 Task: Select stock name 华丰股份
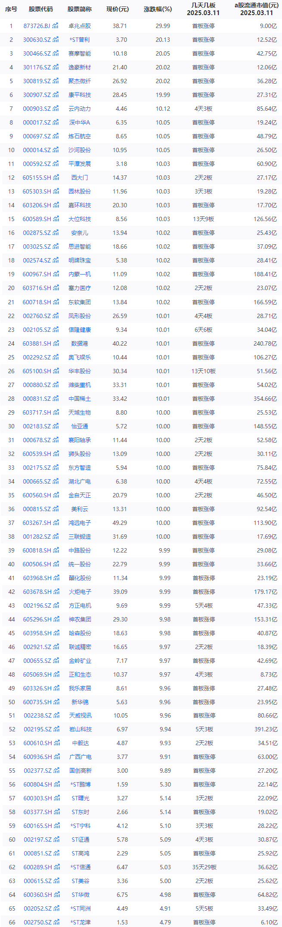(x=80, y=371)
